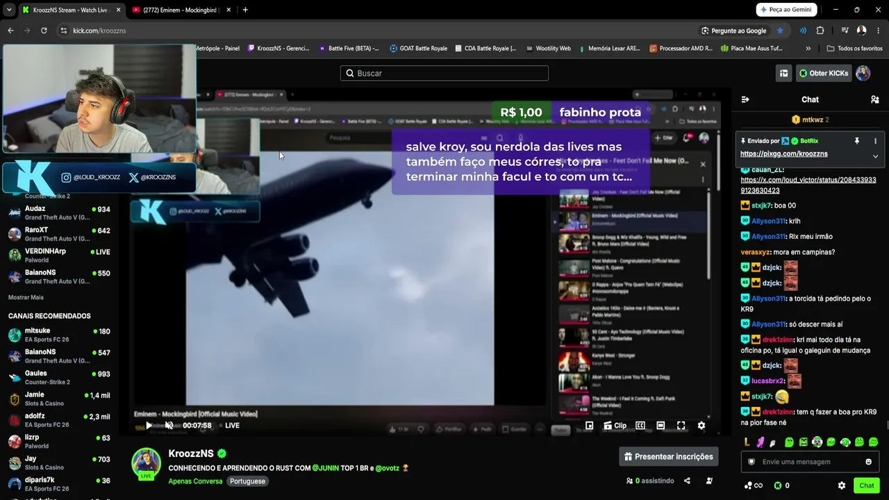The height and width of the screenshot is (500, 889).
Task: Pick the first green blob emote
Action: (x=789, y=442)
